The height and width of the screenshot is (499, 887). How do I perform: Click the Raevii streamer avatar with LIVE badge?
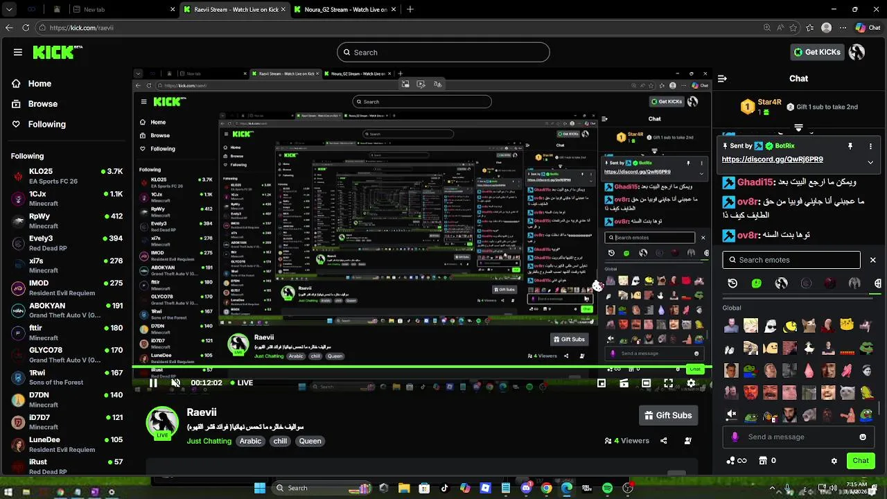coord(162,423)
